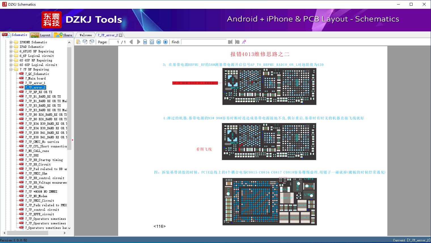Collapse the 7 7P RF Repairing folder
The width and height of the screenshot is (431, 243).
tap(11, 69)
